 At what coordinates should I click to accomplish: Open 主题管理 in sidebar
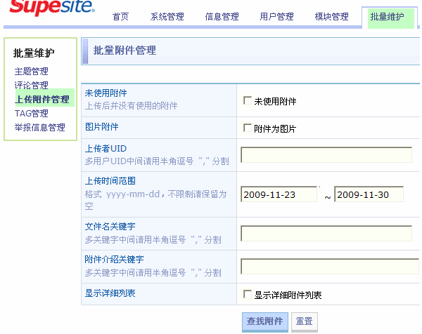click(x=32, y=72)
